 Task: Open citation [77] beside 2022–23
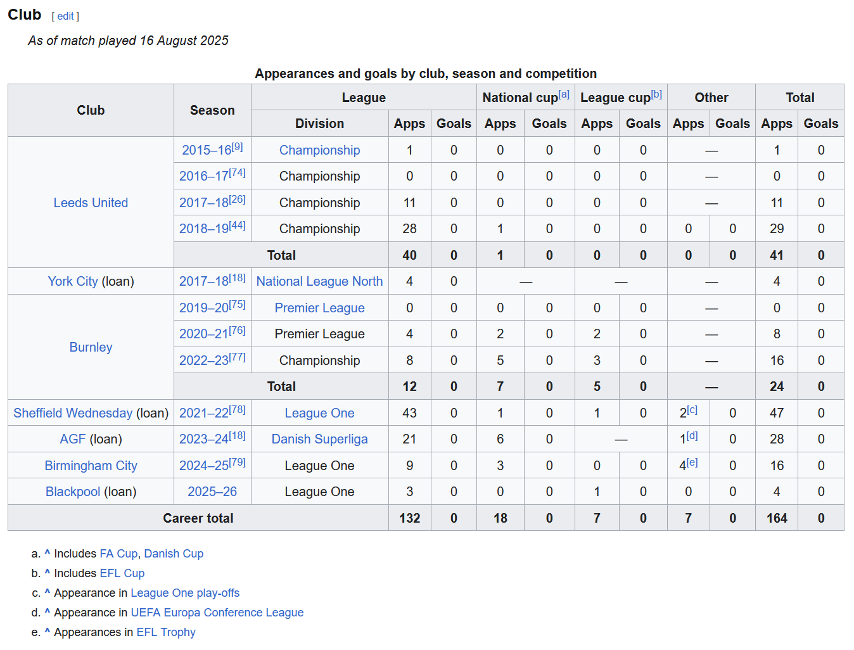click(x=237, y=357)
